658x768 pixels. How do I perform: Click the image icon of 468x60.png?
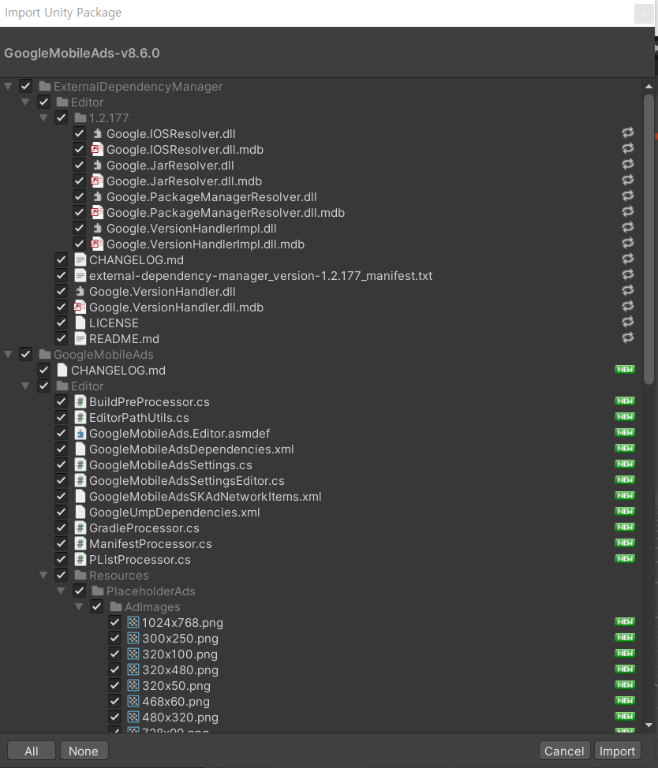click(133, 702)
